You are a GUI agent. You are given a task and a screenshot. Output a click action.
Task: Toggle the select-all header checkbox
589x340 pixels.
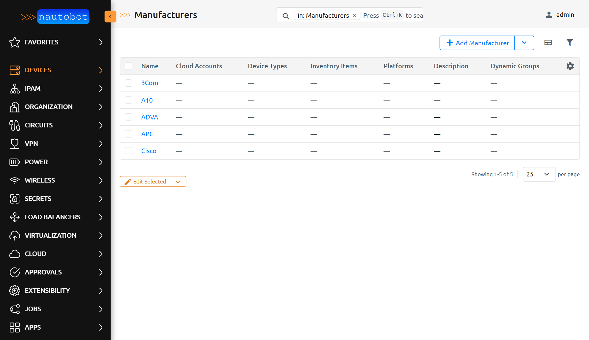click(x=129, y=66)
